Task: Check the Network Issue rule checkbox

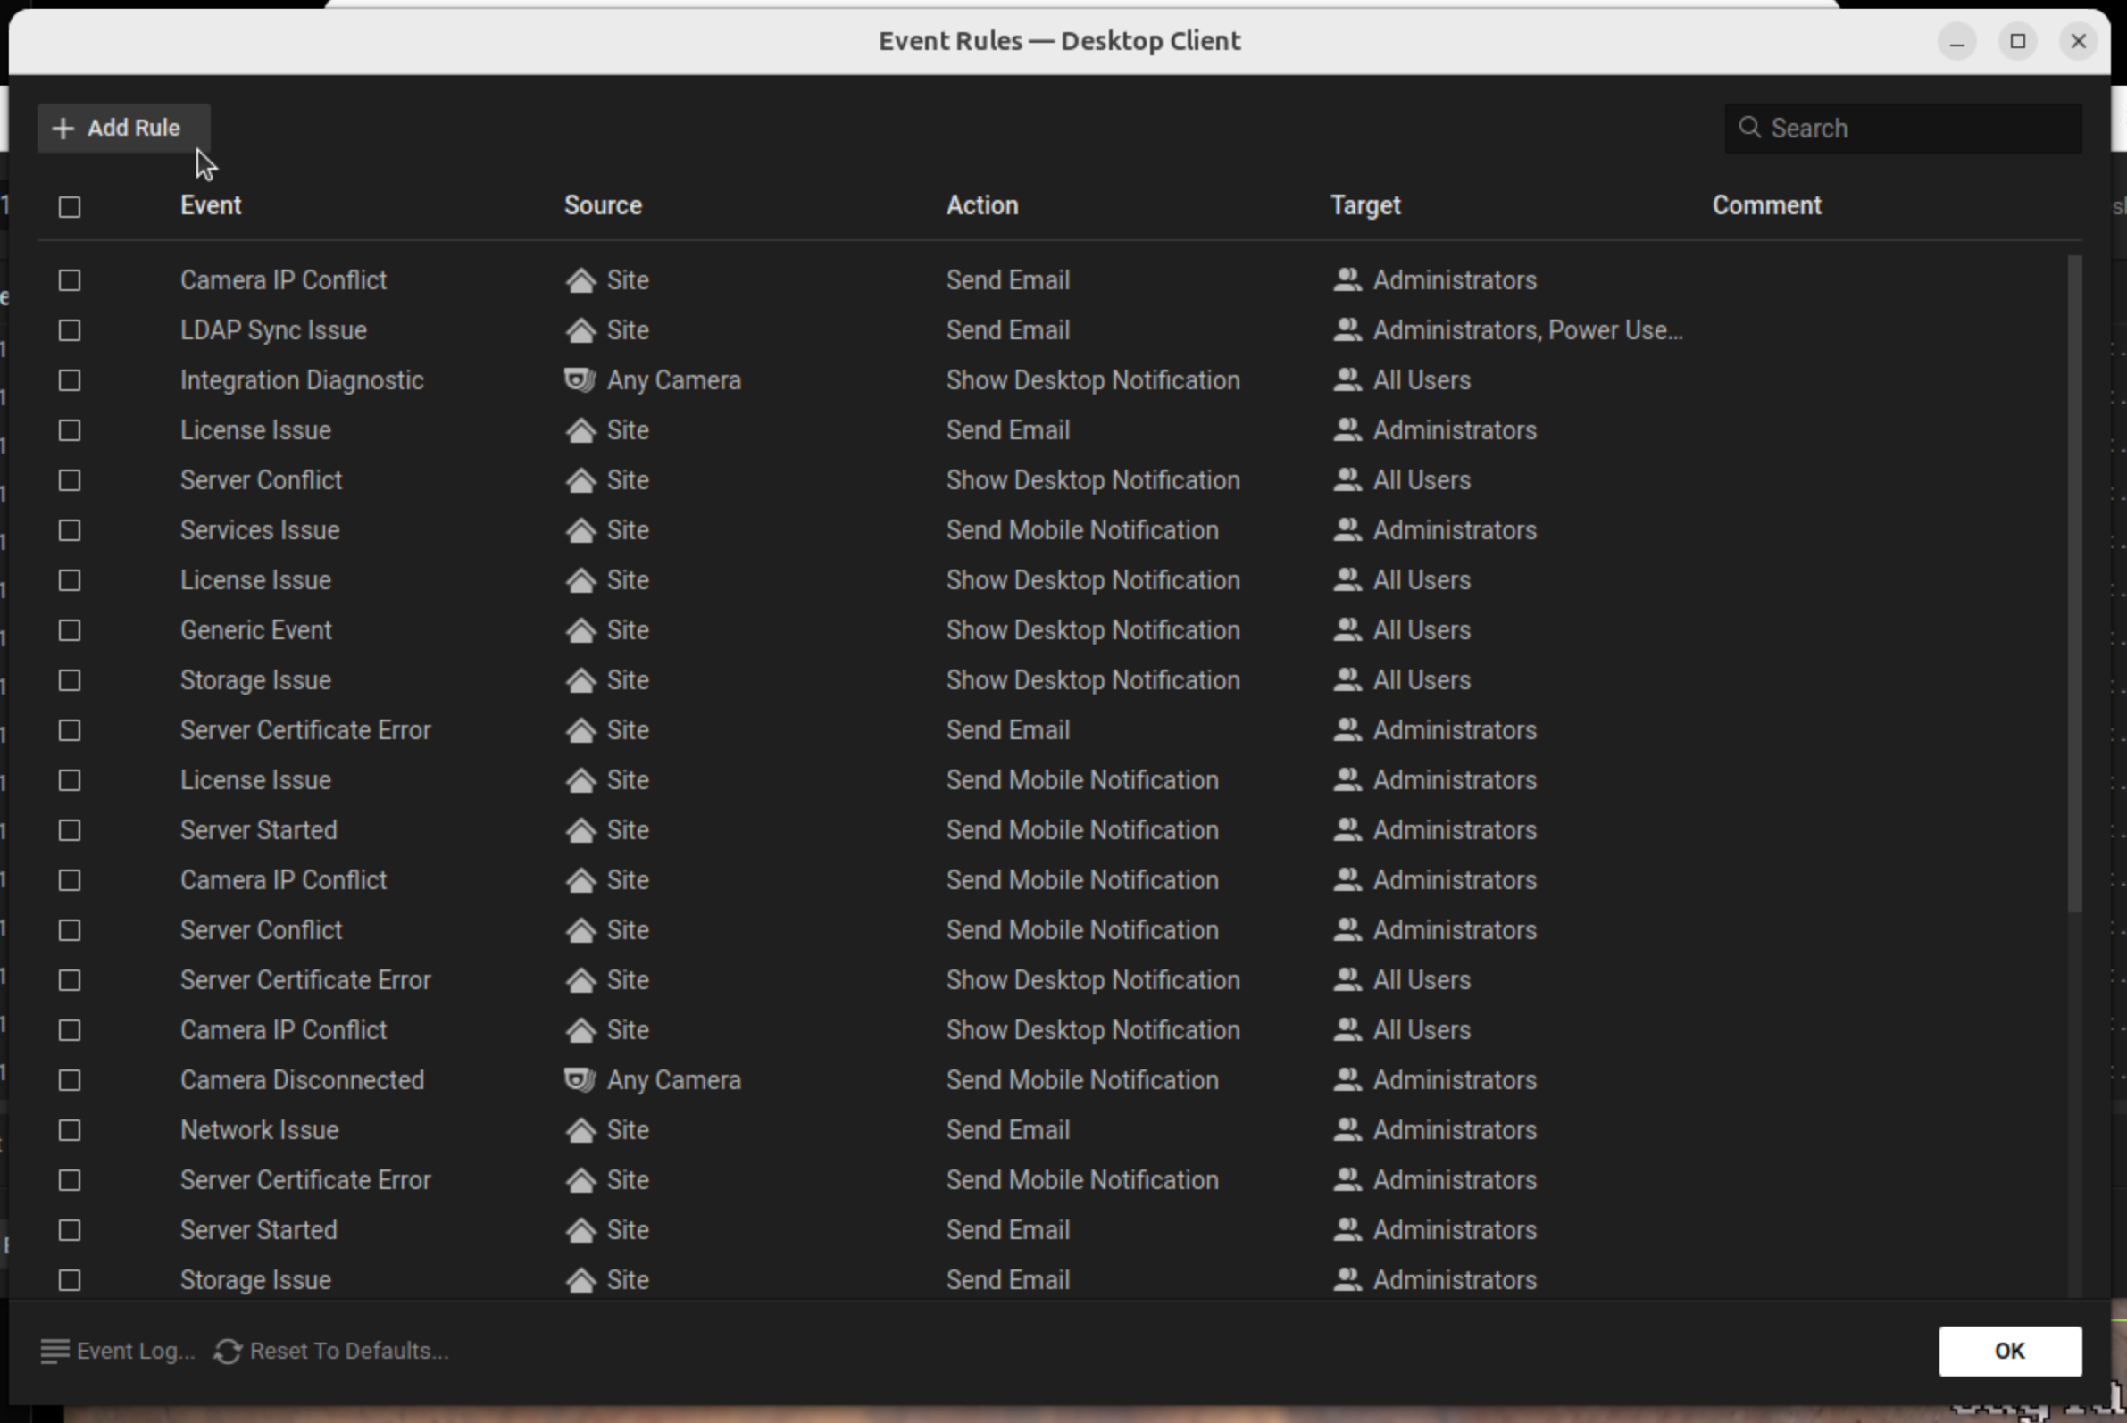Action: click(x=70, y=1130)
